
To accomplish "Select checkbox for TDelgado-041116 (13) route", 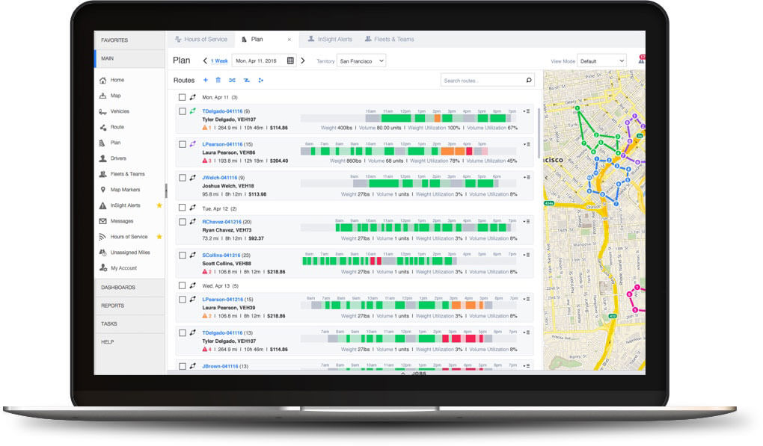I will click(x=183, y=332).
